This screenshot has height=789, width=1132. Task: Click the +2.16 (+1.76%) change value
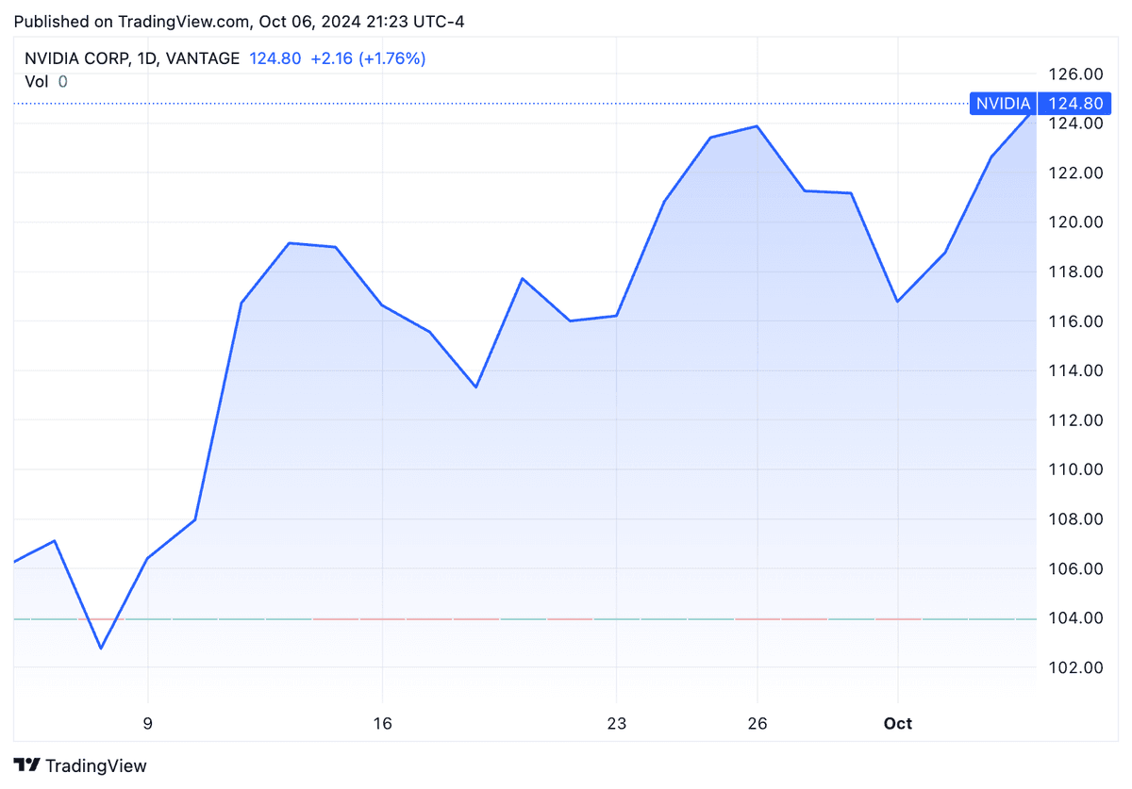click(x=368, y=58)
